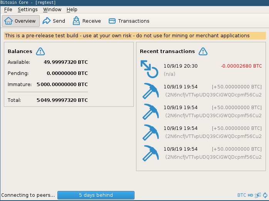Switch to the Send tab
This screenshot has height=201, width=269.
click(54, 21)
